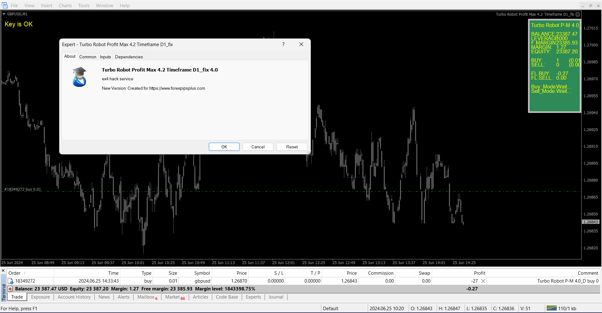602x313 pixels.
Task: Click the graduate expert icon in About
Action: [79, 77]
